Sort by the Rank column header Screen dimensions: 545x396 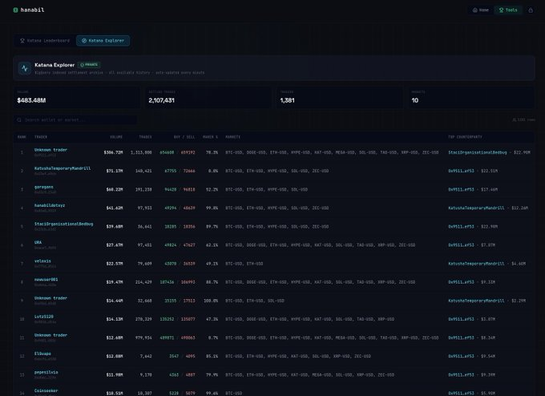coord(22,137)
